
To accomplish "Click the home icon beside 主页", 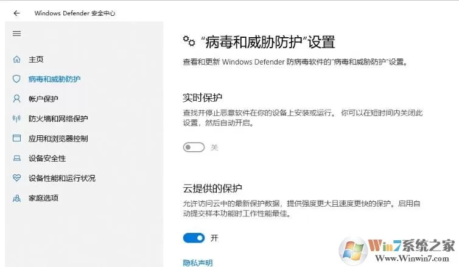I will click(x=16, y=59).
